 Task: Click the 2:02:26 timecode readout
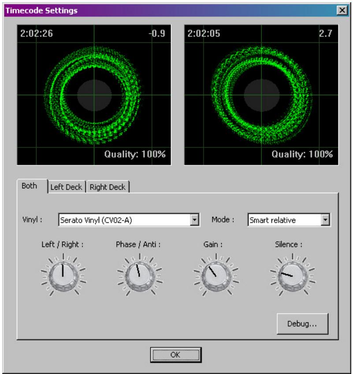click(37, 34)
